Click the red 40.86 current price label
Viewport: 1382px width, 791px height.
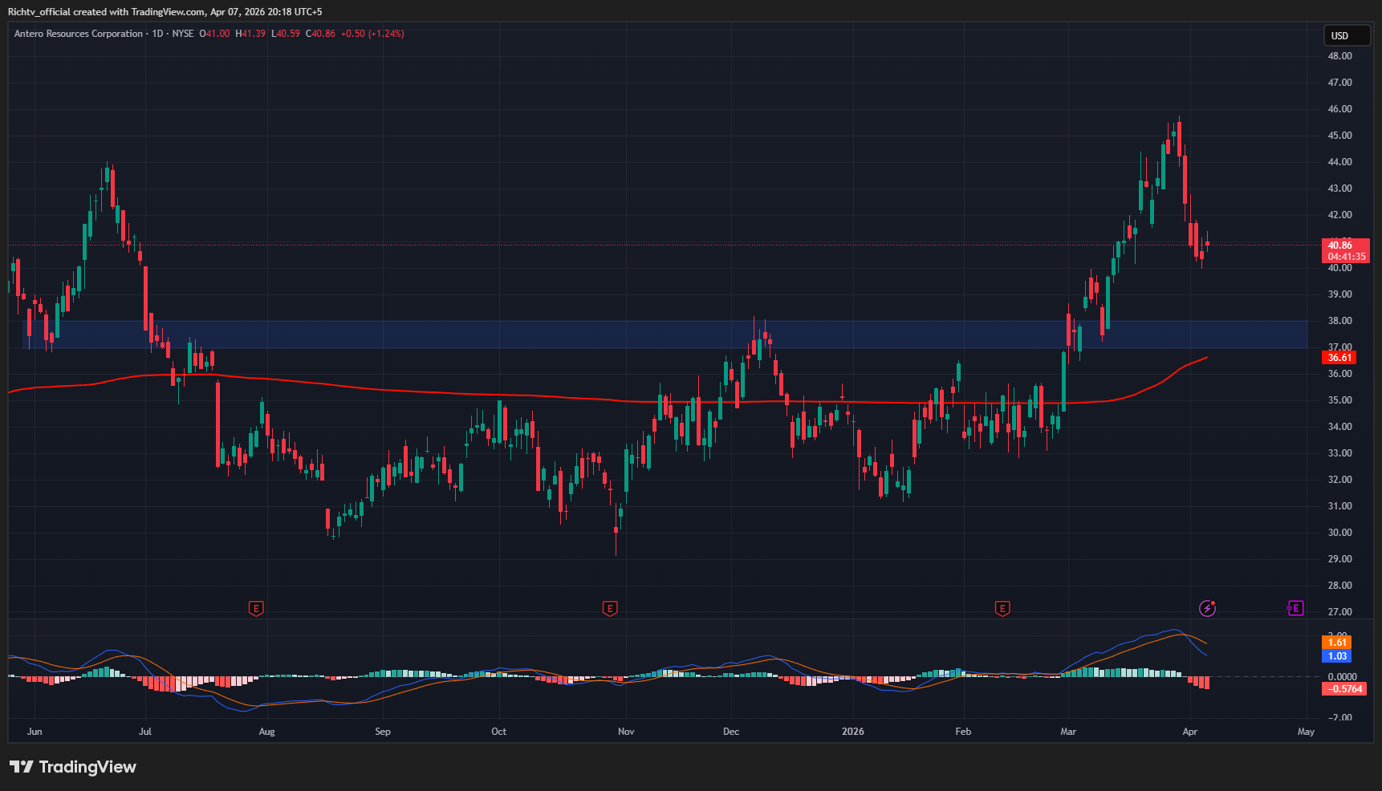tap(1344, 245)
